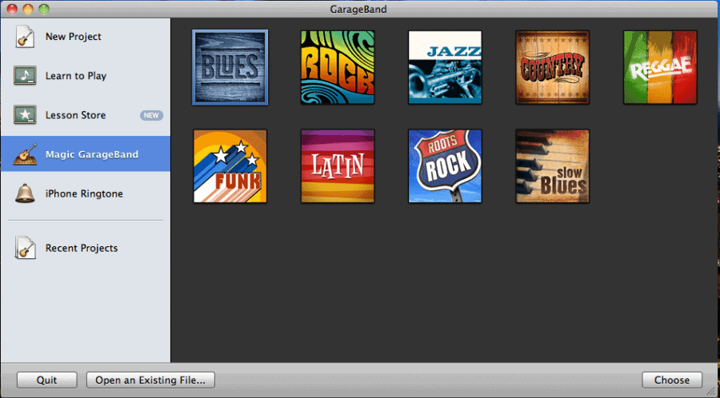Click the Magic GarageBand guitar stage icon

25,154
